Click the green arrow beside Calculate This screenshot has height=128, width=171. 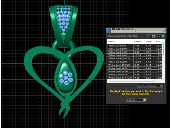[145, 100]
